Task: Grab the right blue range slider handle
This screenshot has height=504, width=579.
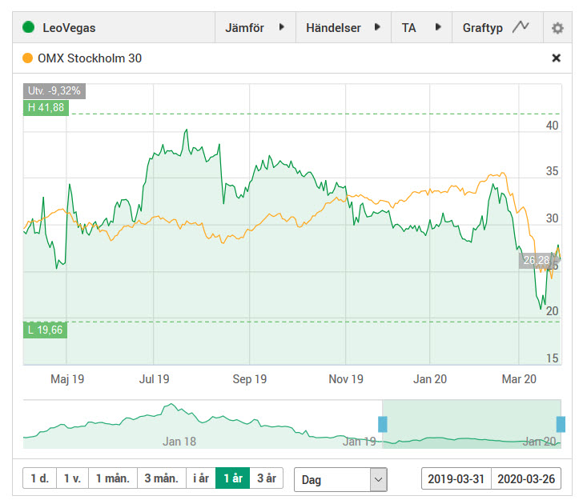Action: click(561, 424)
